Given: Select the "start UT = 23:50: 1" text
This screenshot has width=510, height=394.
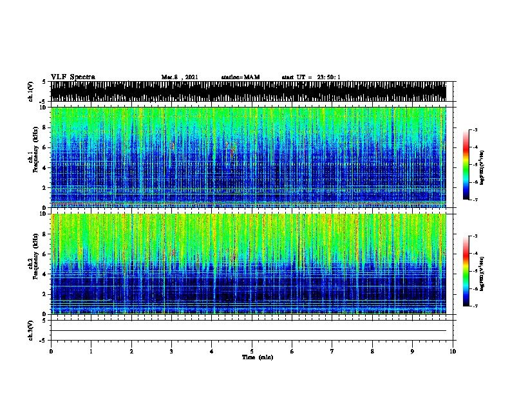Looking at the screenshot, I should pyautogui.click(x=311, y=77).
